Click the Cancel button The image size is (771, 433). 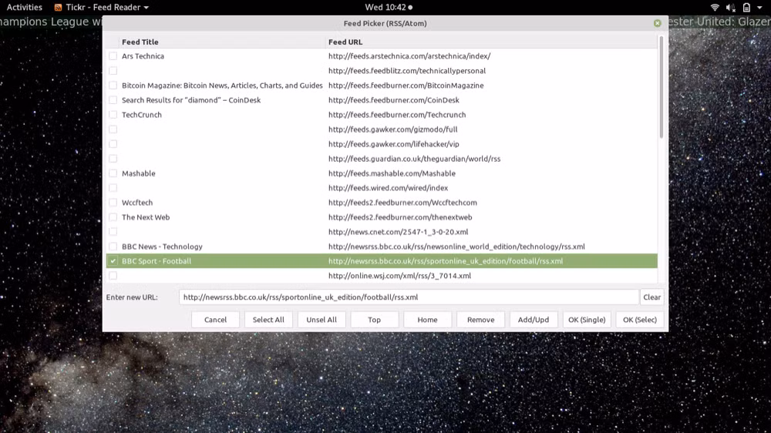215,320
